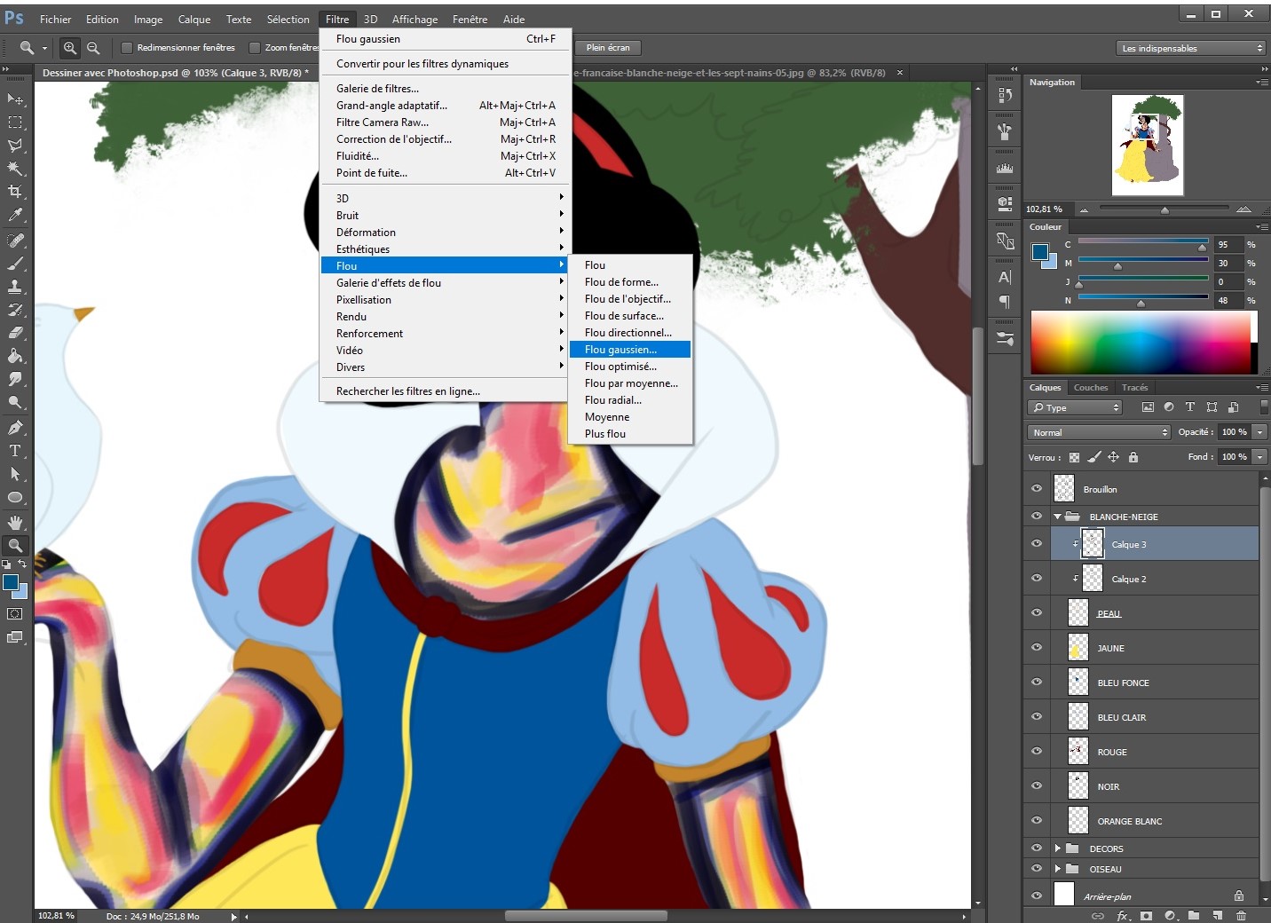
Task: Click the zoom out magnifier icon
Action: click(x=93, y=48)
